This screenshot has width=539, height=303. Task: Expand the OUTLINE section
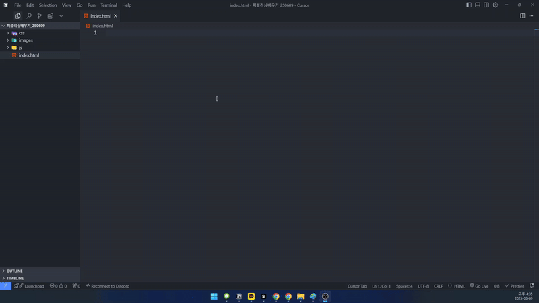(14, 271)
